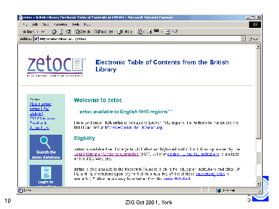Open the Mail toolbar icon
279x209 pixels.
140,31
